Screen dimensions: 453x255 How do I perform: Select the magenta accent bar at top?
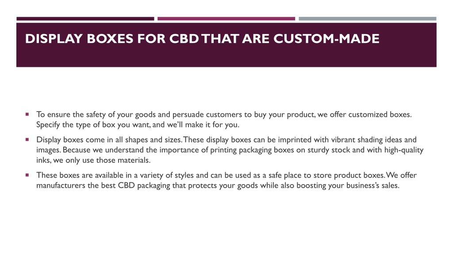[x=226, y=19]
